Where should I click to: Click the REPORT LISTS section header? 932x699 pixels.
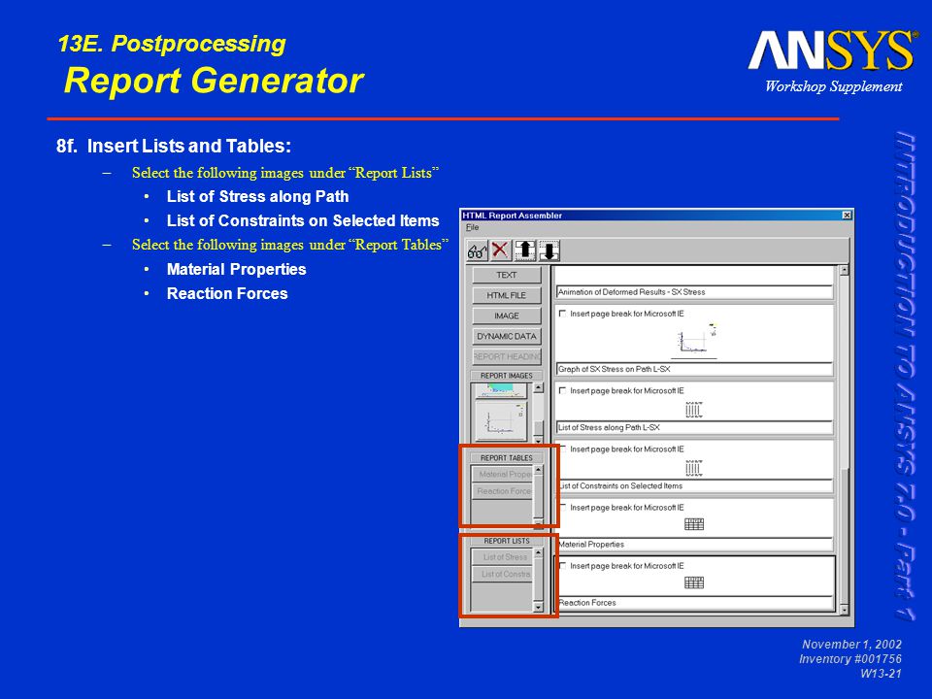point(507,541)
